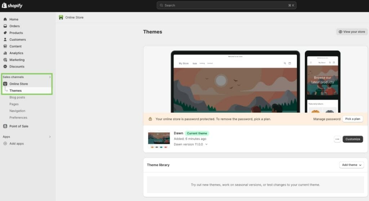
Task: Click the Home icon in the sidebar
Action: tap(5, 19)
